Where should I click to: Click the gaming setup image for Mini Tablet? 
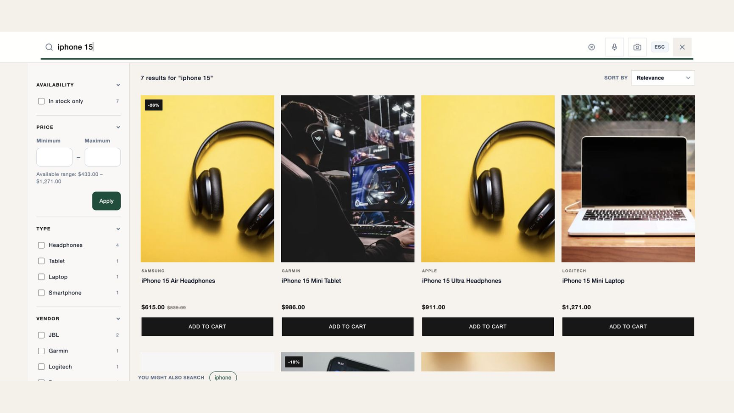(x=348, y=179)
